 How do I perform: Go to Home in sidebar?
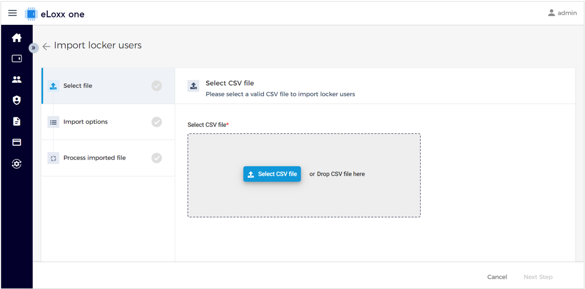click(17, 38)
